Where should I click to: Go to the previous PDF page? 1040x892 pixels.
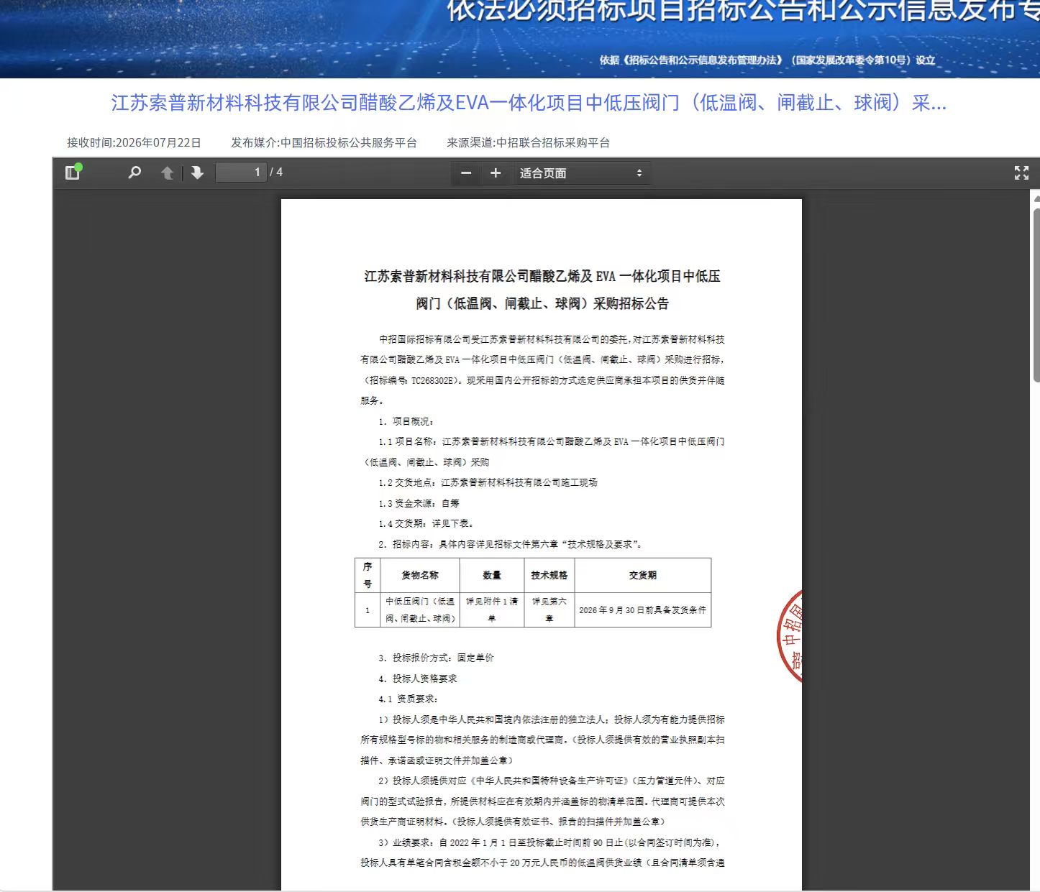[168, 173]
